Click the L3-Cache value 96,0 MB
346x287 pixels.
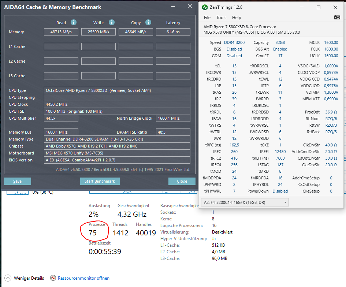coord(220,258)
